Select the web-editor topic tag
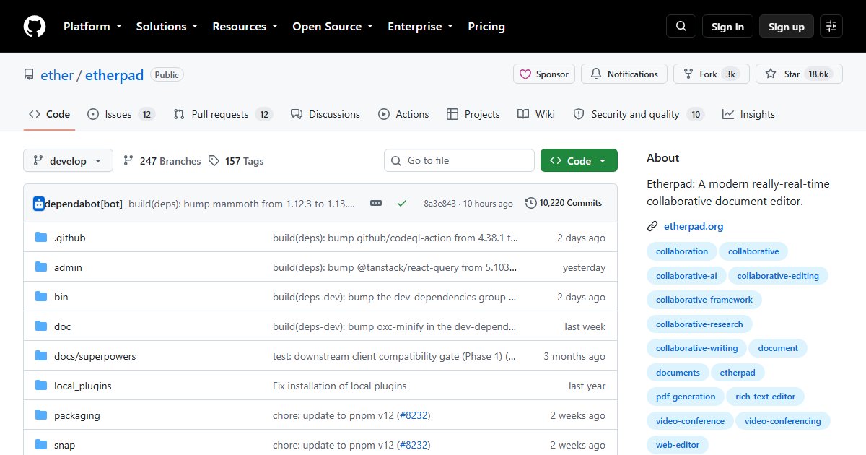The image size is (866, 455). [x=678, y=445]
